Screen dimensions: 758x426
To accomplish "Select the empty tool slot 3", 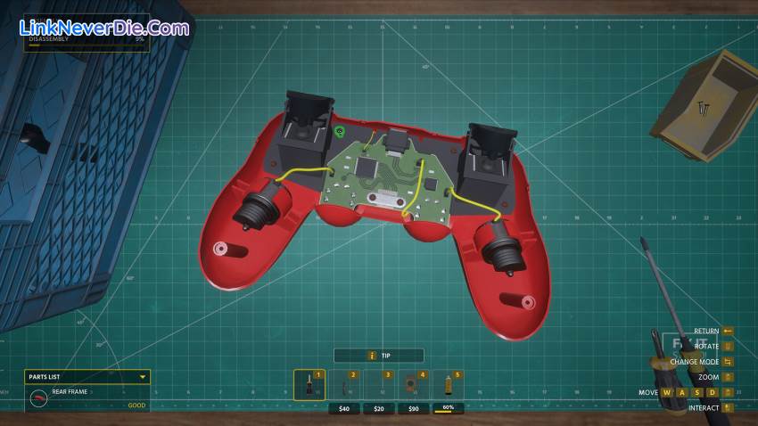I will [x=378, y=385].
